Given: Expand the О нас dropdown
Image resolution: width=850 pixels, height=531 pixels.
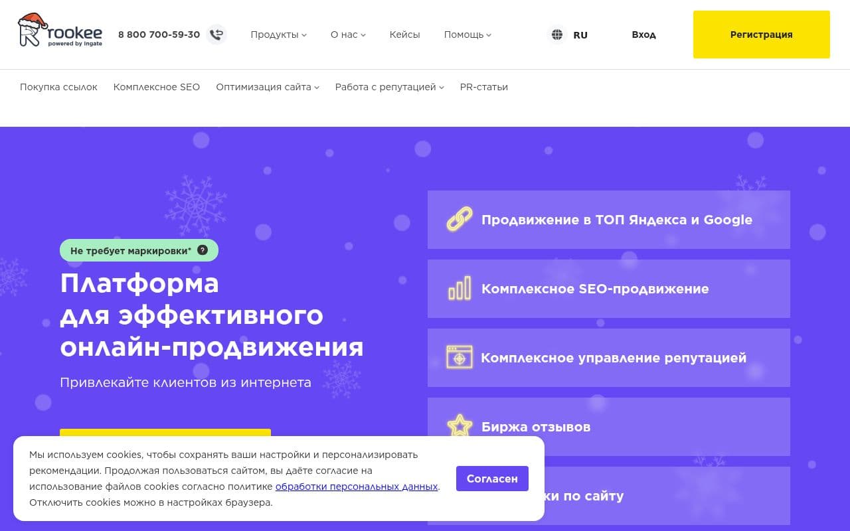Looking at the screenshot, I should click(x=348, y=35).
